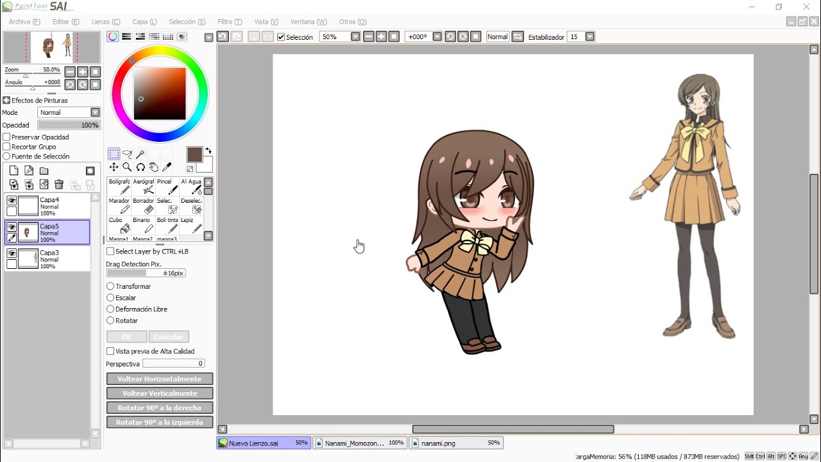Click Voltear Horizontalmente button
Viewport: 821px width, 462px height.
click(160, 379)
